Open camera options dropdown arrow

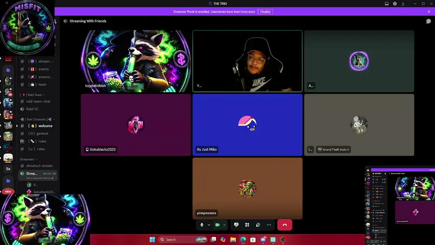pos(224,225)
